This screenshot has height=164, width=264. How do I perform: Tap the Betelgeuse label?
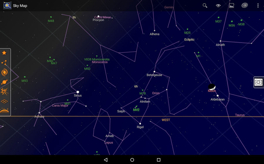pyautogui.click(x=154, y=75)
